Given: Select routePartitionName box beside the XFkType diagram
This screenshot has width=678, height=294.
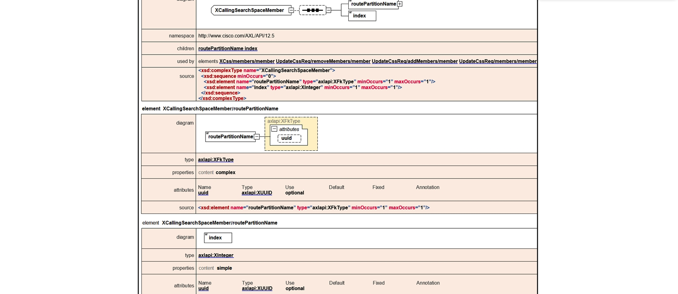Looking at the screenshot, I should [x=230, y=137].
